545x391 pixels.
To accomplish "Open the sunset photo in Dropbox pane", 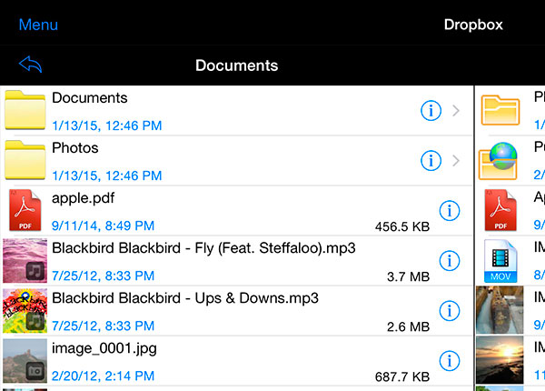I will click(x=500, y=361).
